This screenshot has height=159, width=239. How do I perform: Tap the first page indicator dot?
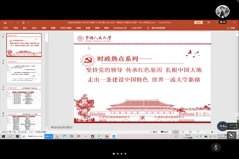click(x=114, y=154)
